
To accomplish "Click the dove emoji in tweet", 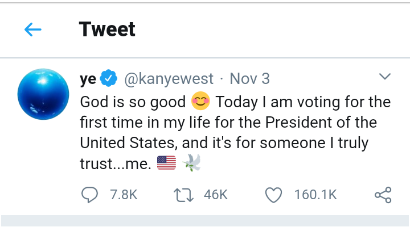I will (x=191, y=164).
